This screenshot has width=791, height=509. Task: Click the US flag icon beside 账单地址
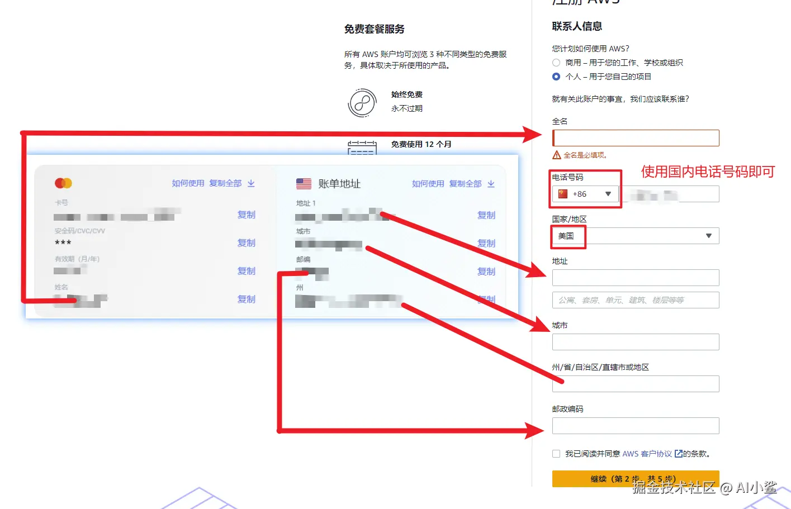(x=304, y=183)
